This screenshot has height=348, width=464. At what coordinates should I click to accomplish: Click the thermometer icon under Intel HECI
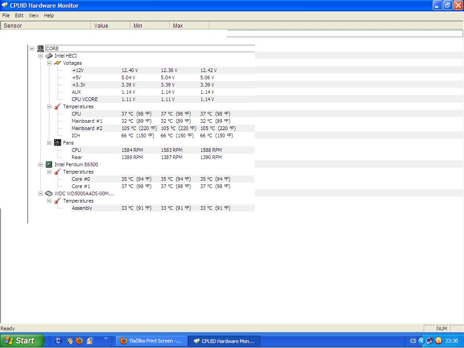pos(58,106)
